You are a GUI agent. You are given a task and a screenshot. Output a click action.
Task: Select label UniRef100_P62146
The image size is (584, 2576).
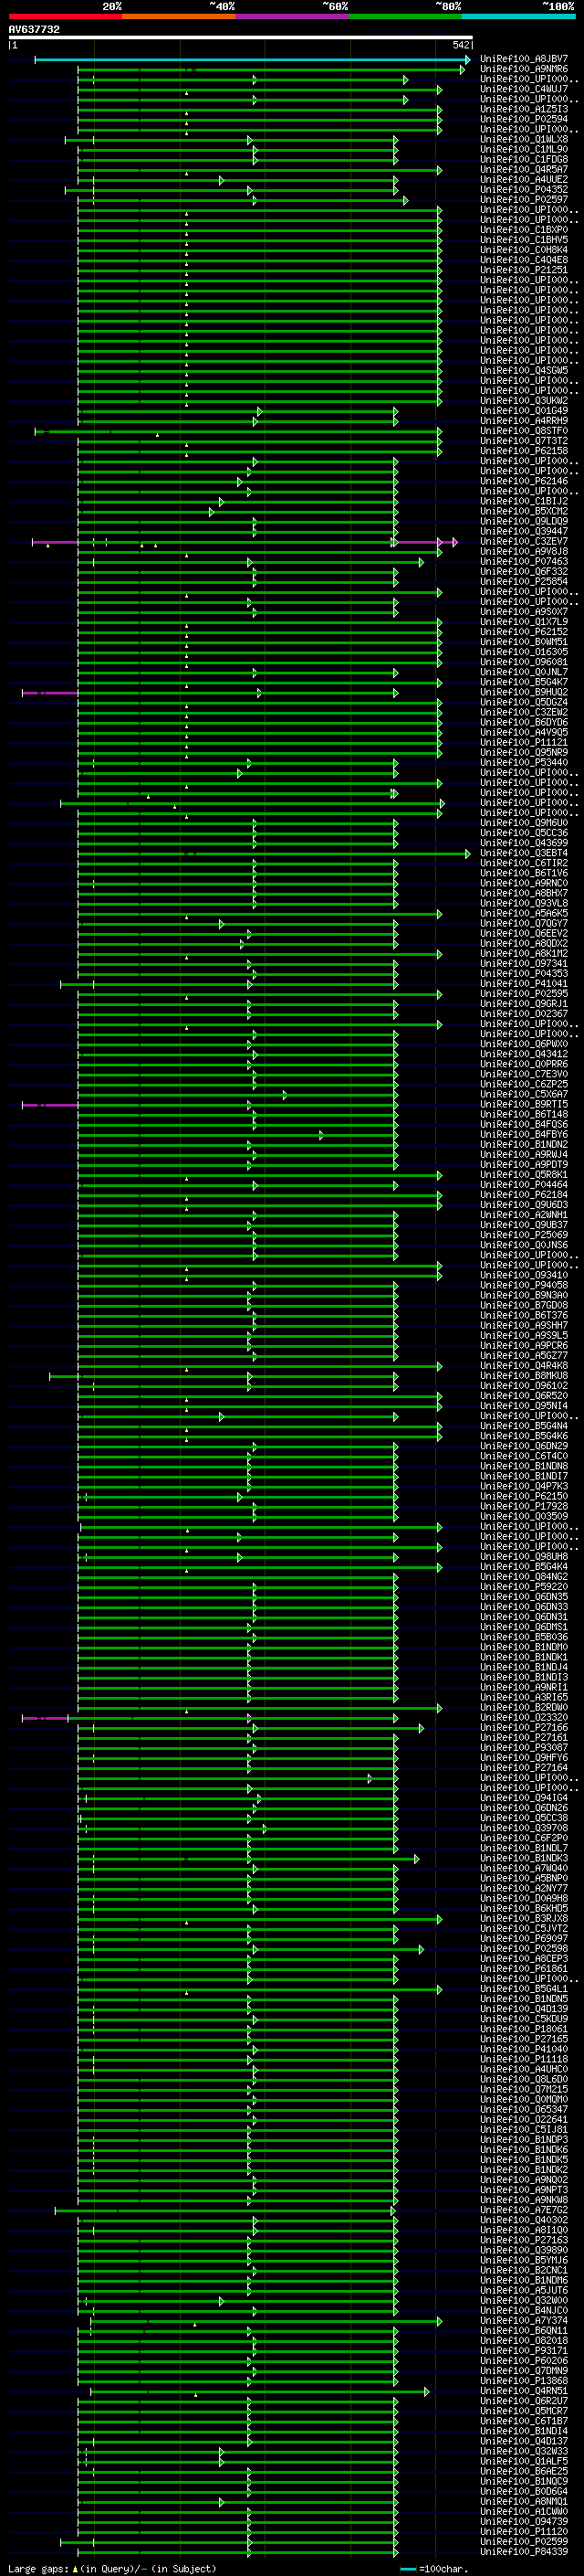[x=524, y=481]
